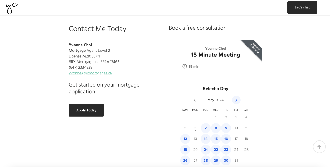The width and height of the screenshot is (330, 167).
Task: Select May 7 on the calendar
Action: click(x=205, y=128)
